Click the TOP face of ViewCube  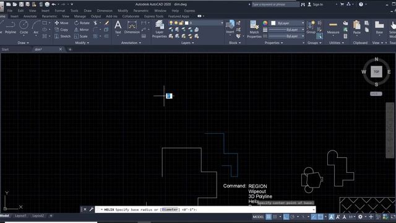click(x=376, y=72)
